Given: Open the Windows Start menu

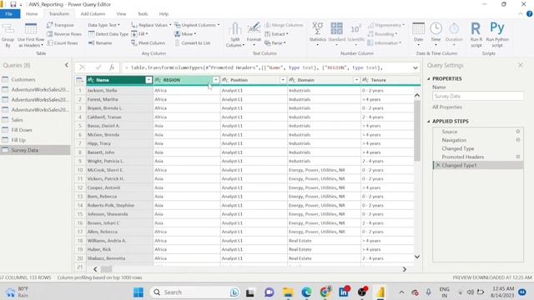Looking at the screenshot, I should pyautogui.click(x=139, y=292).
